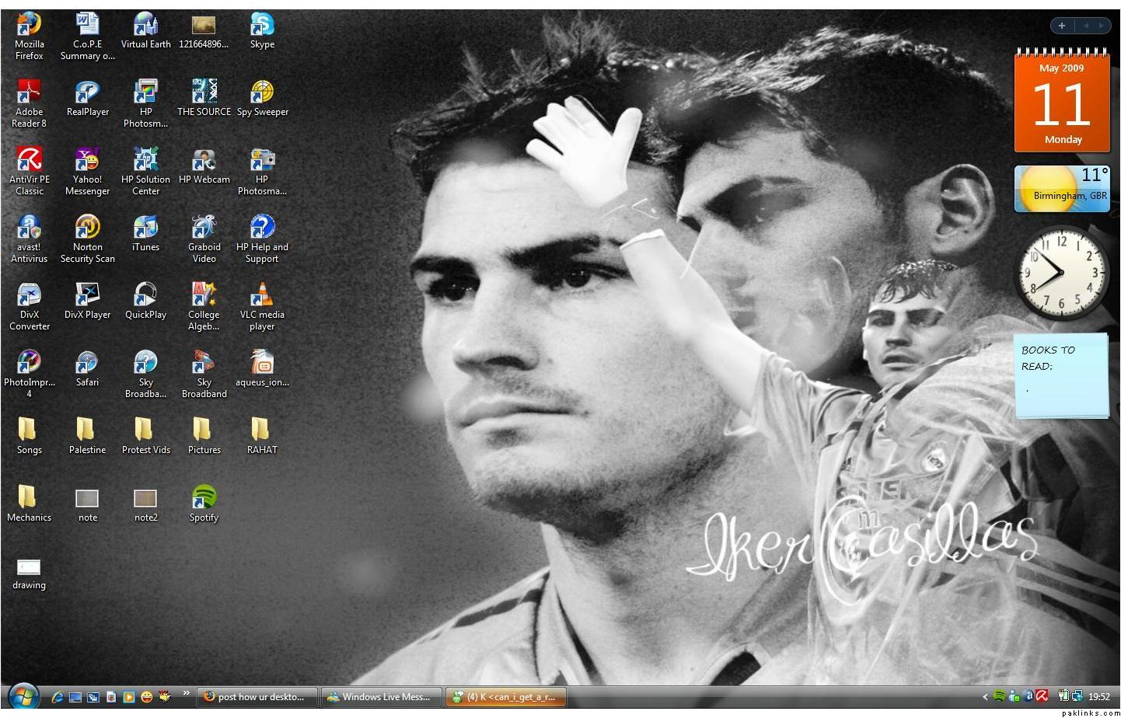
Task: Show hidden system tray icons arrow
Action: click(x=985, y=697)
